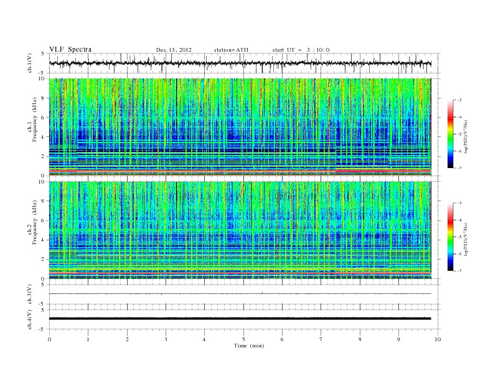Click the "2" tick on the time axis
The width and height of the screenshot is (493, 381).
(127, 339)
